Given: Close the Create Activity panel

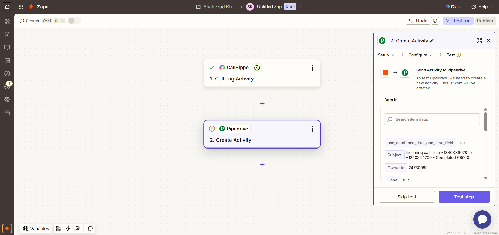Looking at the screenshot, I should pyautogui.click(x=488, y=41).
